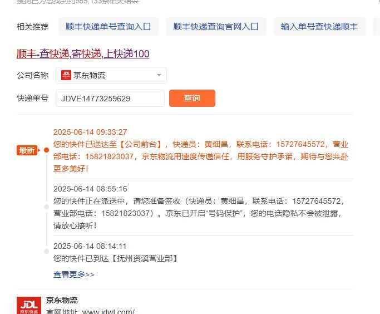Image resolution: width=380 pixels, height=314 pixels.
Task: Expand the 公司名称 company dropdown
Action: pos(111,75)
